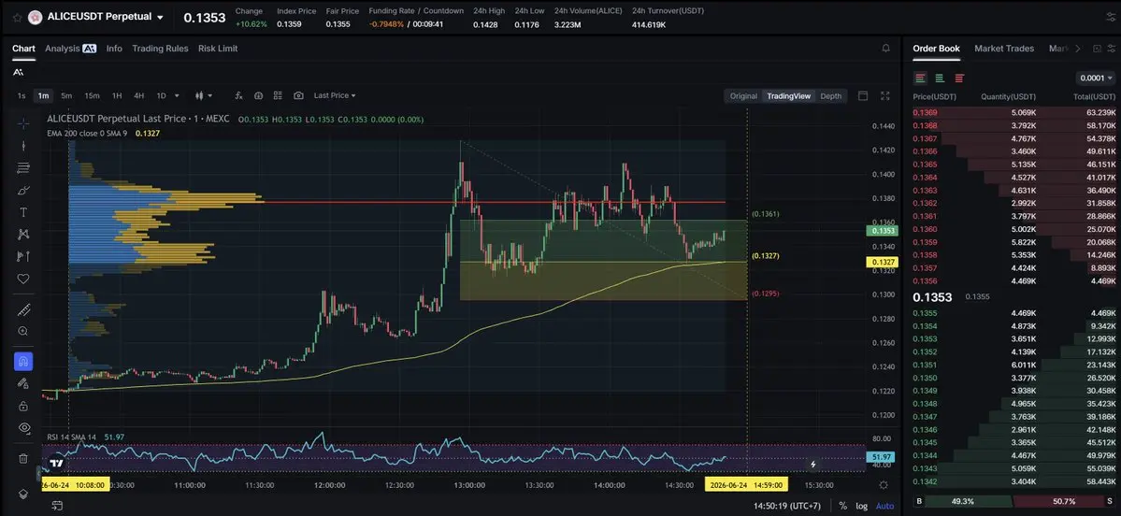The height and width of the screenshot is (516, 1121).
Task: Take a chart snapshot with camera icon
Action: 298,95
